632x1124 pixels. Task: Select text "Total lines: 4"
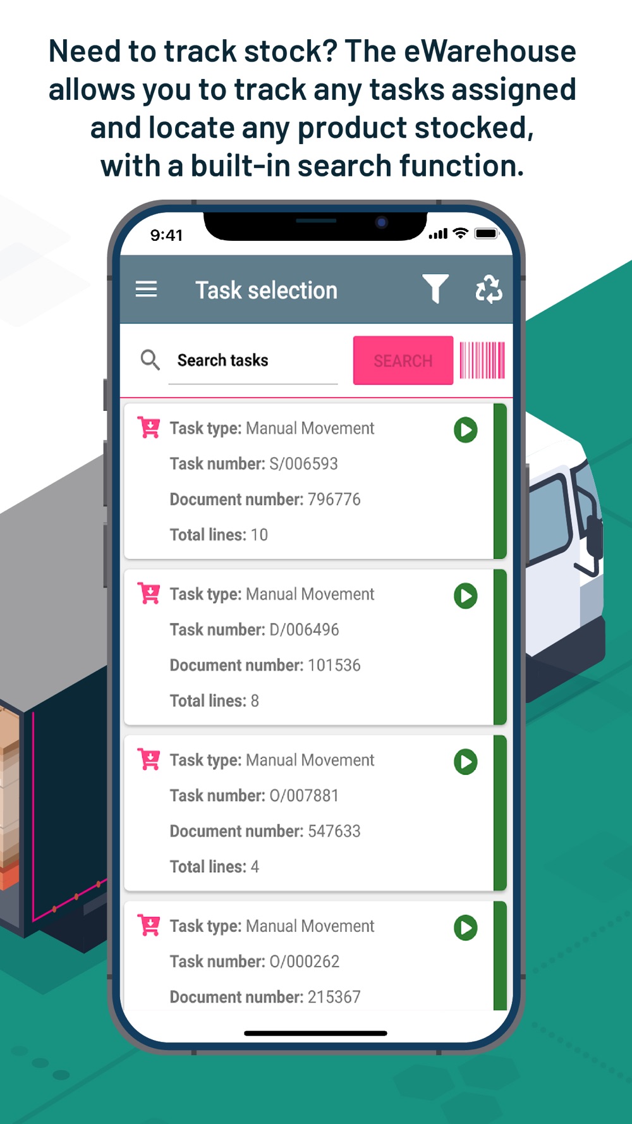[214, 867]
